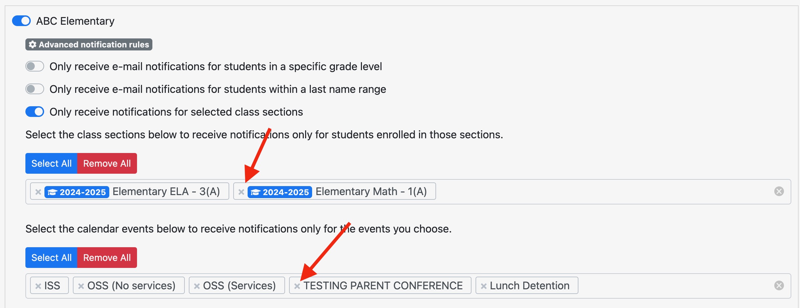The image size is (800, 308).
Task: Click Remove All for calendar events
Action: 107,258
